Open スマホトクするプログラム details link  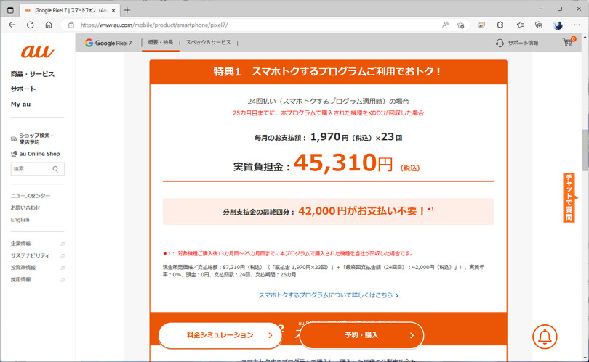pos(328,295)
